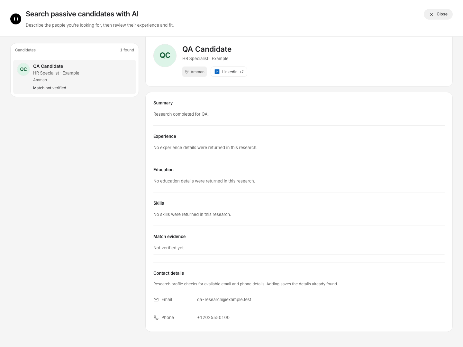Click the Skills section heading

pos(159,203)
